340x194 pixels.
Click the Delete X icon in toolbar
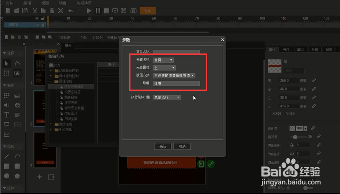[x=61, y=11]
